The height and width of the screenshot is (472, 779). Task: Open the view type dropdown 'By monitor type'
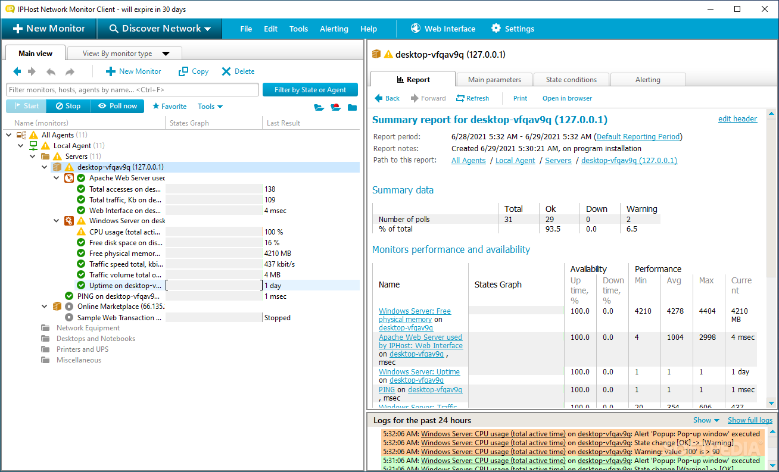tap(124, 54)
